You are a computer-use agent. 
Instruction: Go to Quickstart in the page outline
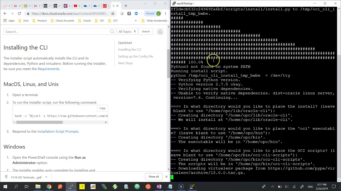(125, 43)
